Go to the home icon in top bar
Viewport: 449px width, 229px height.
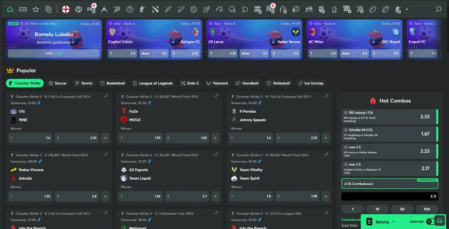pos(10,9)
